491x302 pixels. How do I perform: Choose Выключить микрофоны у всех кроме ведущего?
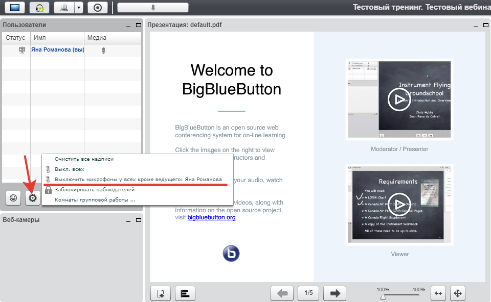[138, 179]
